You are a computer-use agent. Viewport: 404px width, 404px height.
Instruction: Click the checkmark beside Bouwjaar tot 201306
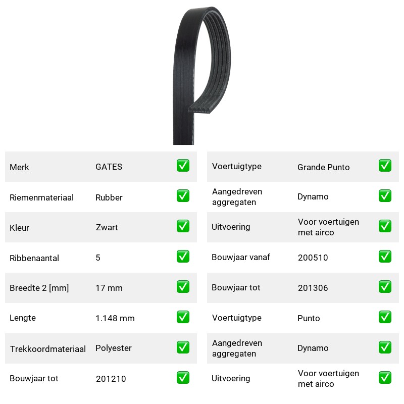(385, 287)
